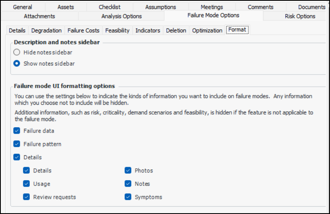Uncheck the Failure data checkbox
Viewport: 330px width, 214px height.
[x=17, y=131]
